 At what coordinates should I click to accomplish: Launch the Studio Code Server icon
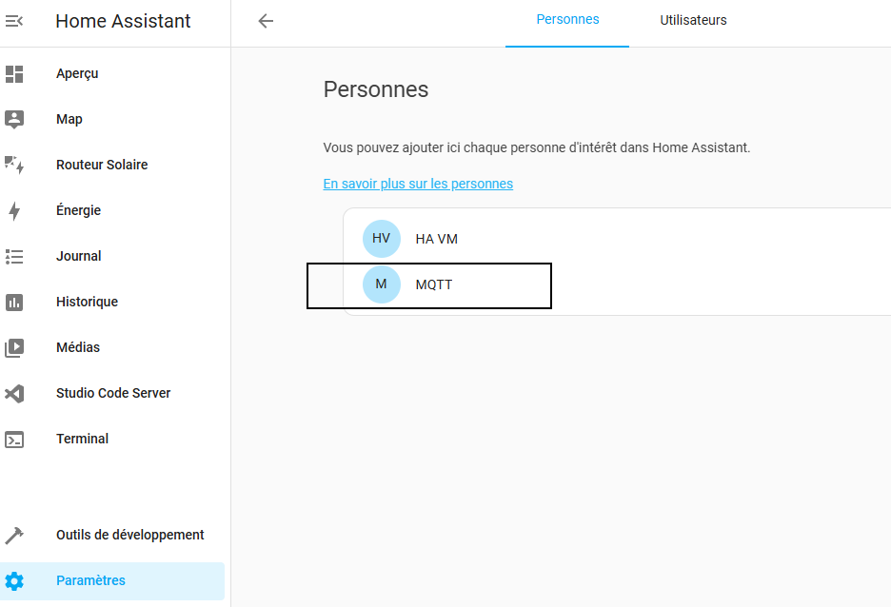coord(14,394)
